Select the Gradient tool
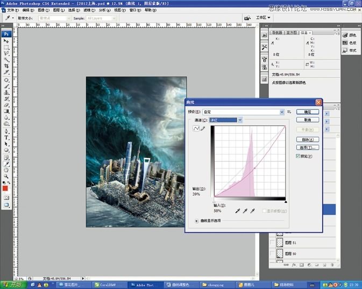 pos(6,111)
